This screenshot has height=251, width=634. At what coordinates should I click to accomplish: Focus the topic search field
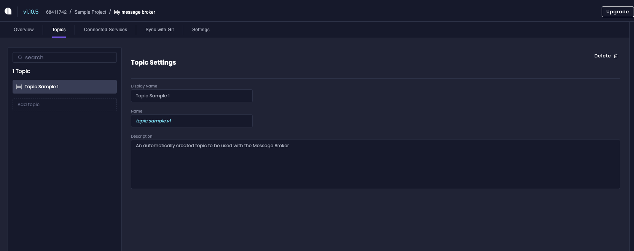point(65,57)
